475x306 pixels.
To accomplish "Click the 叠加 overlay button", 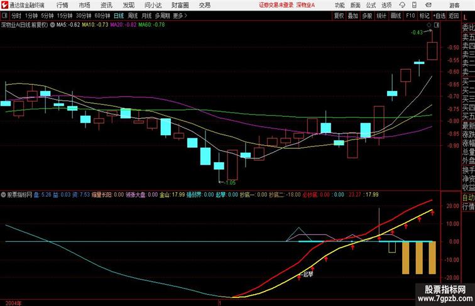I will [353, 16].
